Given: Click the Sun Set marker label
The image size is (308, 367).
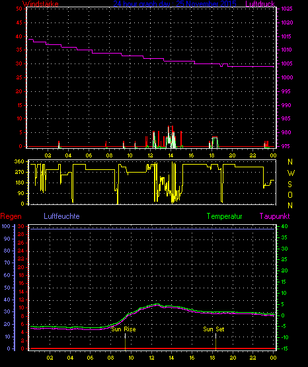Looking at the screenshot, I should click(213, 329).
